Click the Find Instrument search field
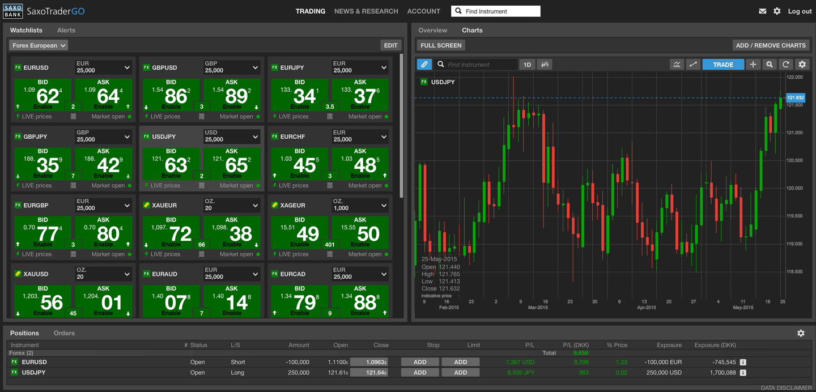 coord(495,11)
